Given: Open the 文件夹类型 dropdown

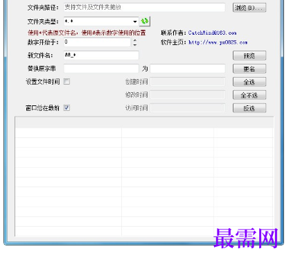Looking at the screenshot, I should click(135, 21).
